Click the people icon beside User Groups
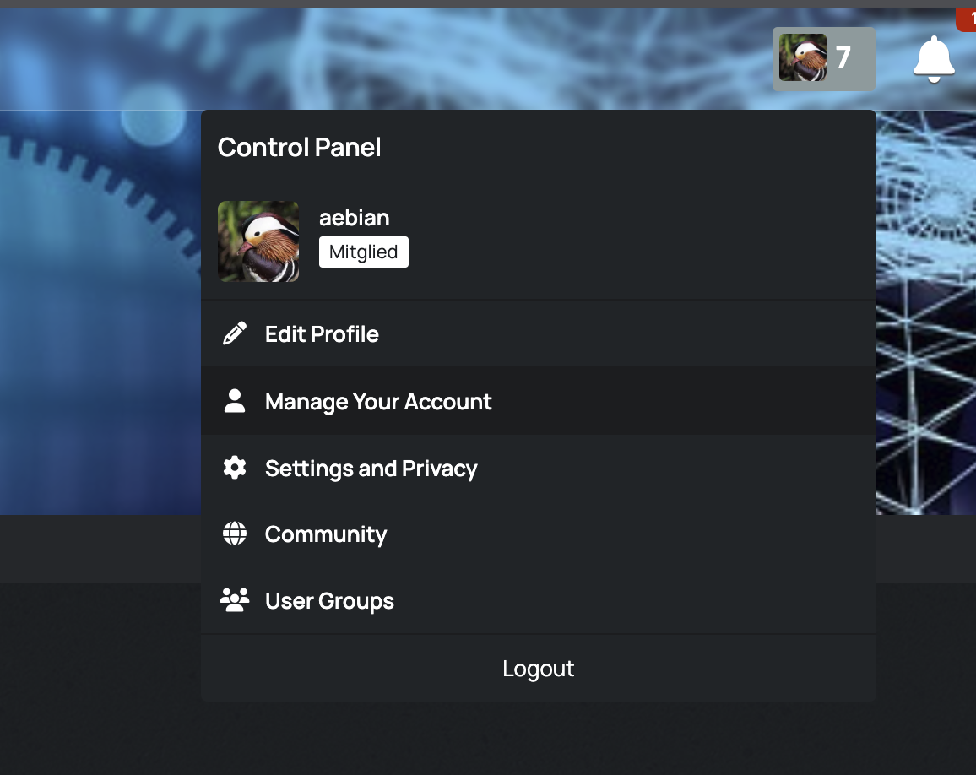The height and width of the screenshot is (775, 976). click(x=234, y=600)
